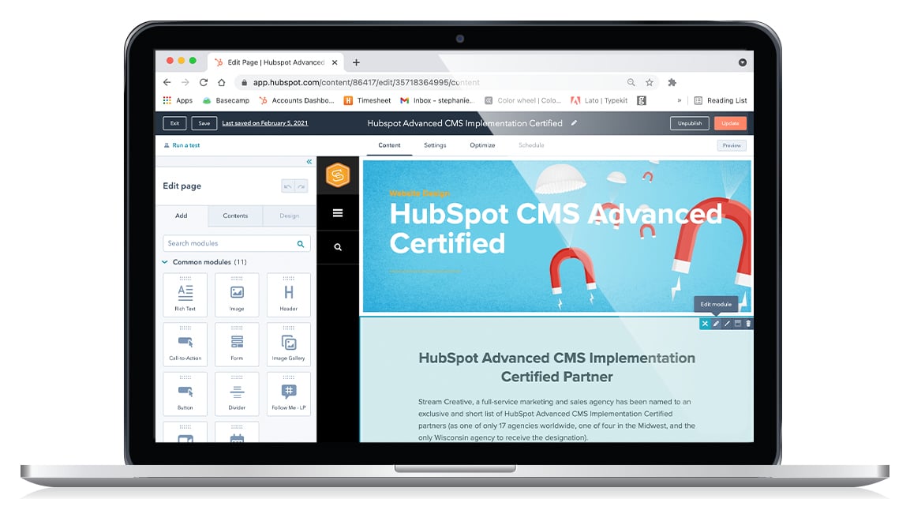
Task: Close the Edit Page browser tab
Action: point(335,62)
